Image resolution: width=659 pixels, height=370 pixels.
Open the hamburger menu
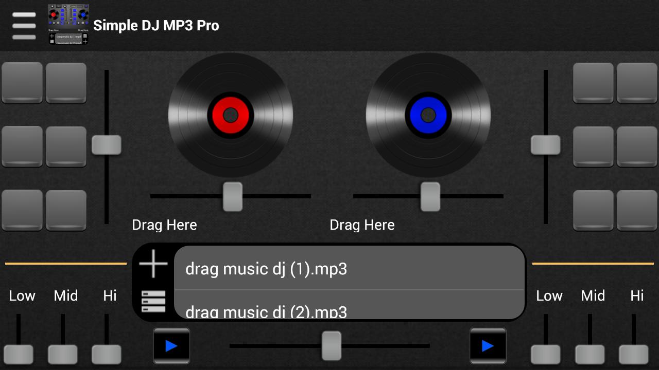click(x=24, y=26)
